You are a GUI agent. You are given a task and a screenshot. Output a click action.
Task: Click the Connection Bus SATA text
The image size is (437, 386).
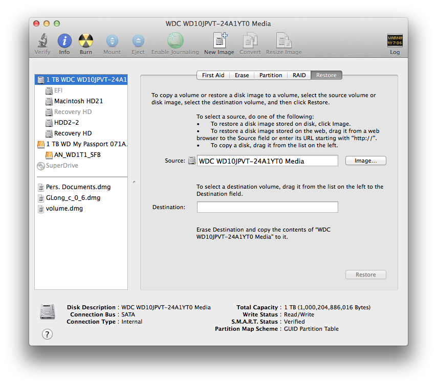point(128,314)
